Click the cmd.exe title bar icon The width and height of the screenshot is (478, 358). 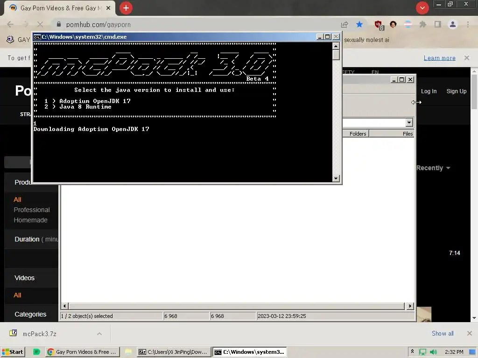coord(37,37)
